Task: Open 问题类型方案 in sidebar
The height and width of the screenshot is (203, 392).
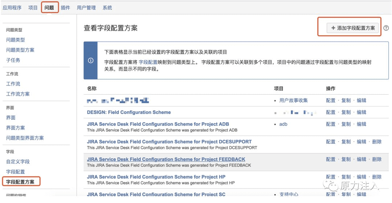Action: [20, 50]
